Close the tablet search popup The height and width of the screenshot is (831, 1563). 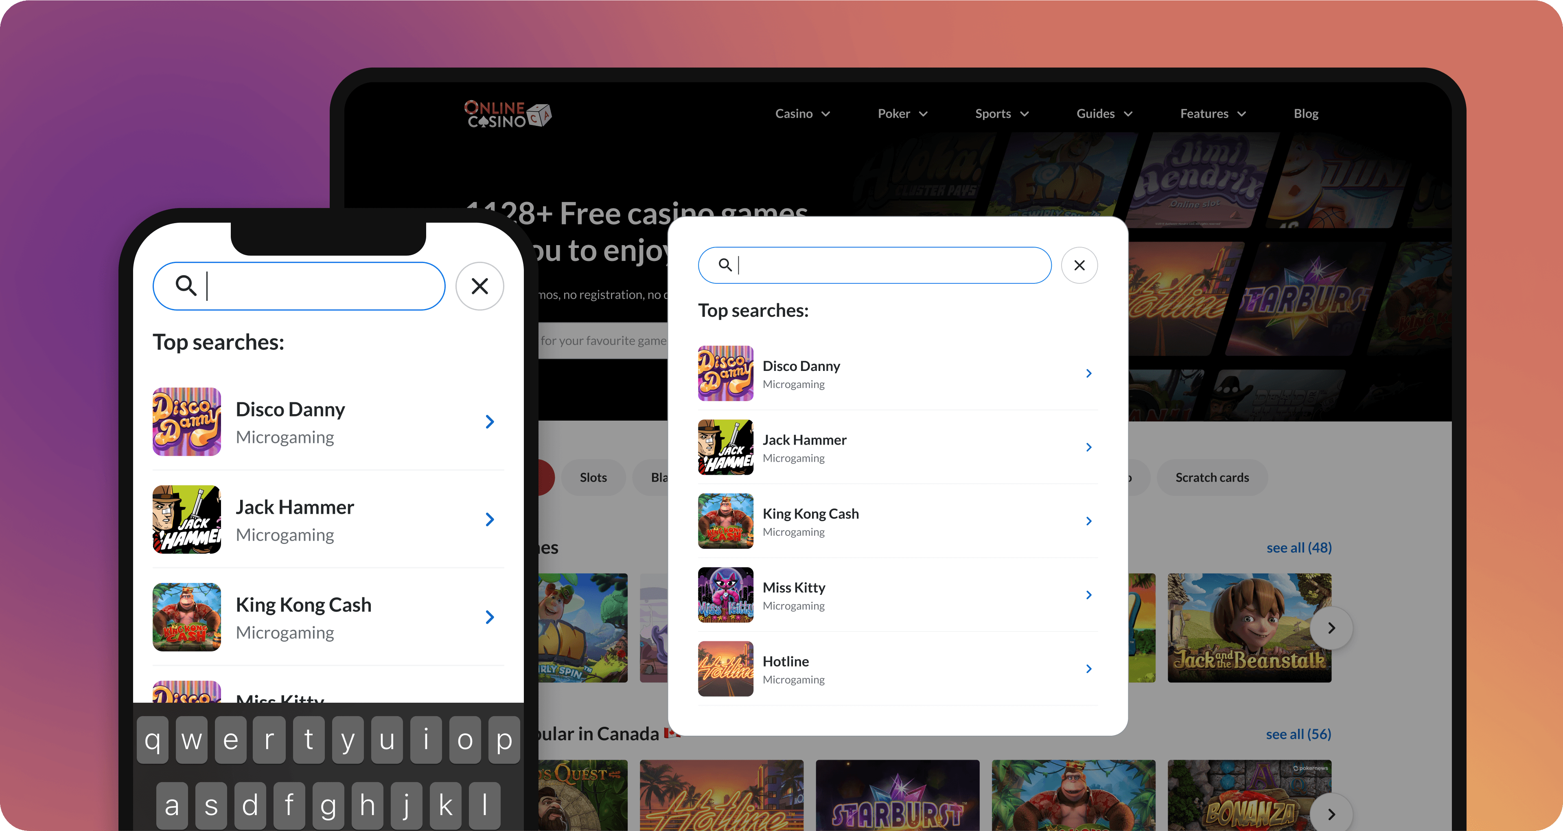[1079, 265]
